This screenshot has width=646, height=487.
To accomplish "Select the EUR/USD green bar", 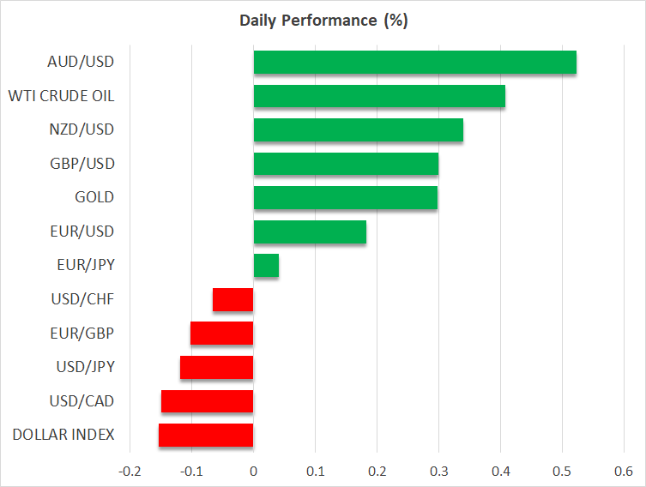I will [310, 231].
